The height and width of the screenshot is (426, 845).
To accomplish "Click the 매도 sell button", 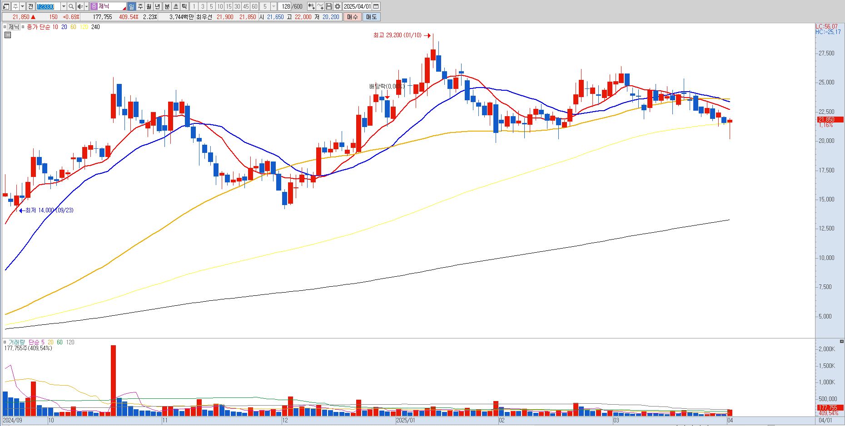I will (371, 17).
